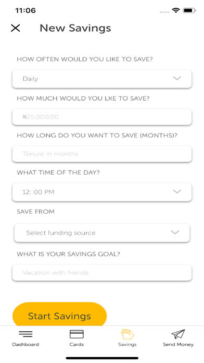Image resolution: width=204 pixels, height=363 pixels.
Task: Focus the ₦25,000.00 amount field
Action: (102, 117)
